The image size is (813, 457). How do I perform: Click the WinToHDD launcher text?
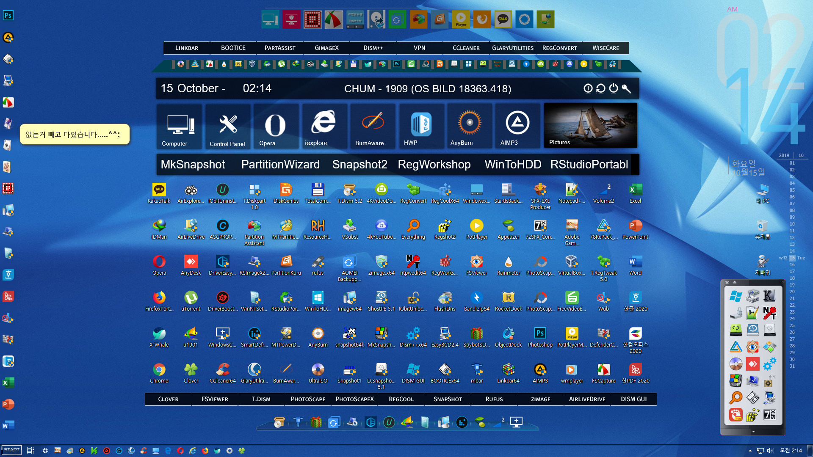(513, 165)
